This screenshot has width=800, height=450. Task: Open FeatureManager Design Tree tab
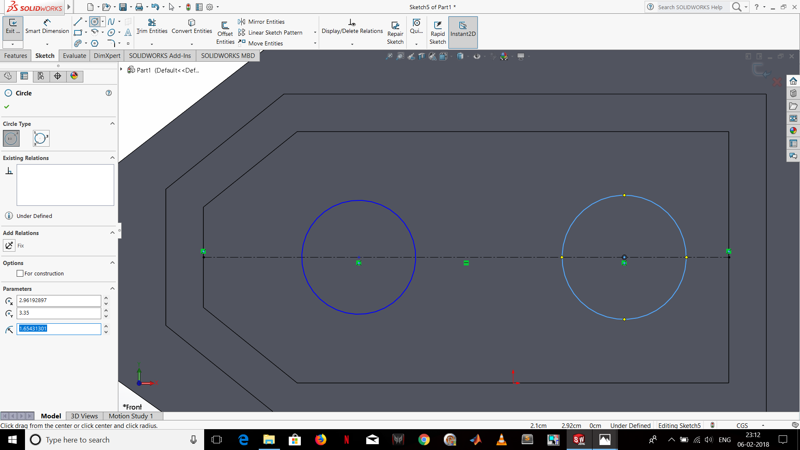point(8,76)
